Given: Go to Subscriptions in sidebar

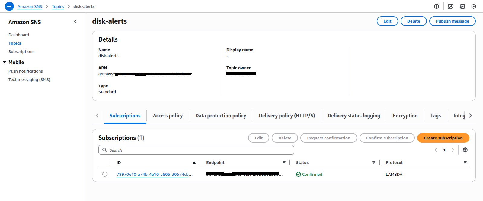Looking at the screenshot, I should point(21,51).
